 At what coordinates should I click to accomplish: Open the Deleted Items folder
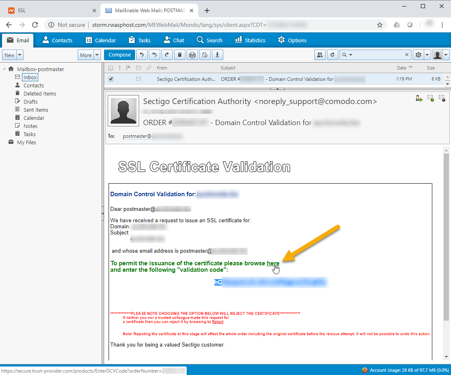click(40, 94)
